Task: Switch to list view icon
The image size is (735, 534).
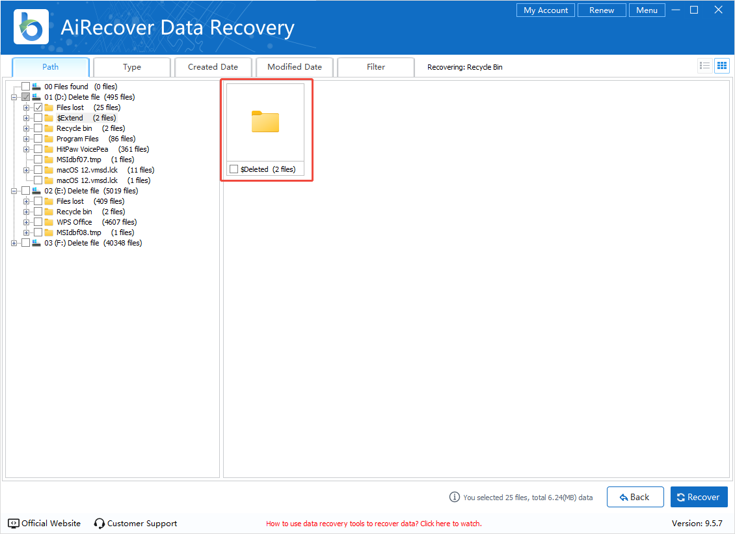Action: [x=704, y=66]
